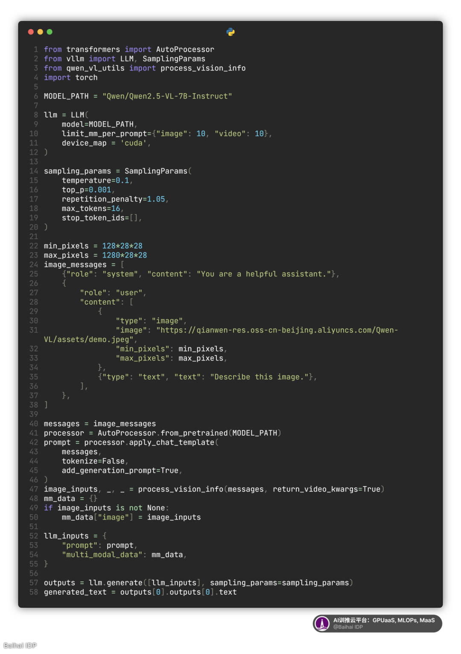Click the qianwen-res aliyuncs image URL
This screenshot has width=461, height=654.
277,330
